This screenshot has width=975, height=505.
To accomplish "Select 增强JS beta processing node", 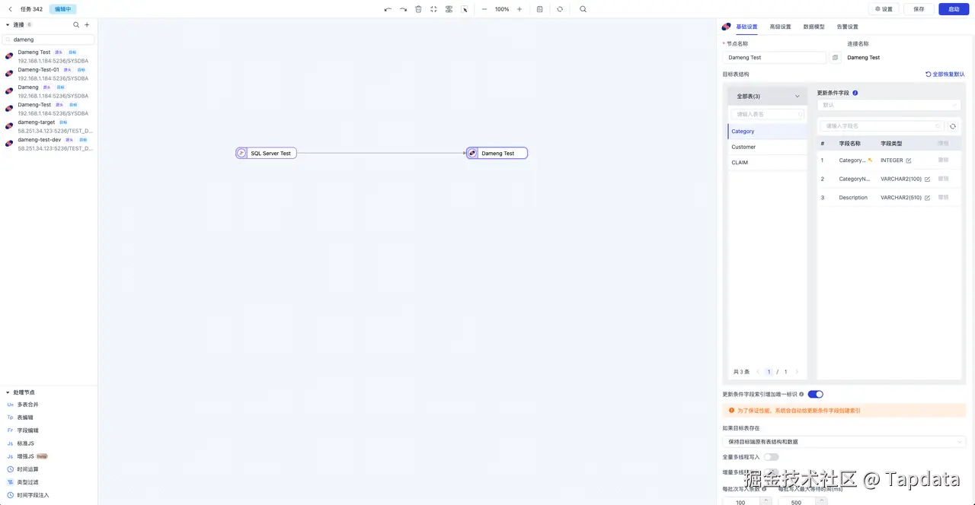I will pos(27,456).
